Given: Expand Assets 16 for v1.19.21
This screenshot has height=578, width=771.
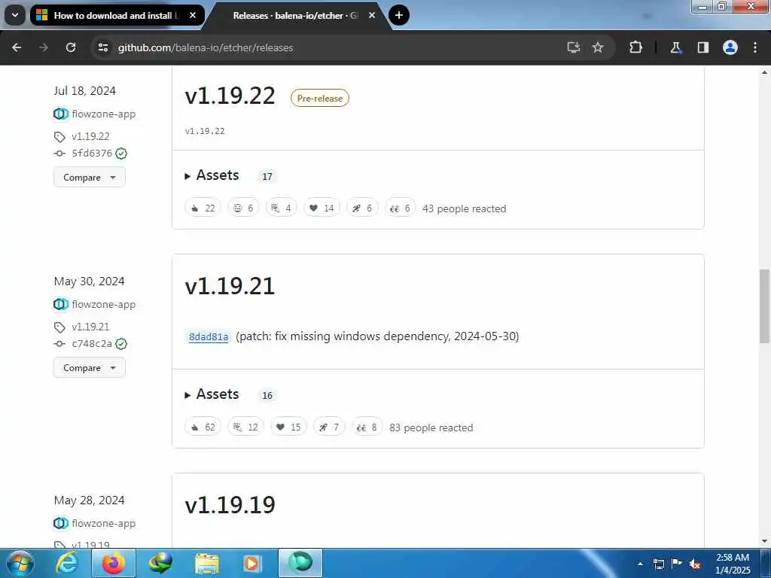Looking at the screenshot, I should 212,394.
